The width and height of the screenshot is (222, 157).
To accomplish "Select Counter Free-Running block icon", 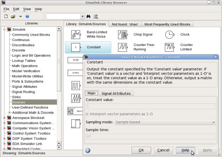I will point(123,47).
